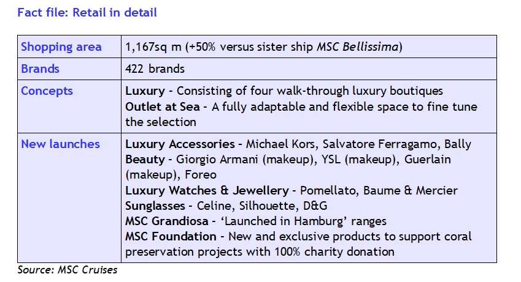The image size is (521, 282).
Task: Select the 'Luxury Accessories' bold heading
Action: click(180, 144)
